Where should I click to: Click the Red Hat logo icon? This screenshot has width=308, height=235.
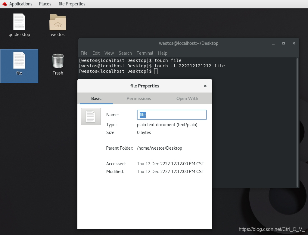(5, 4)
